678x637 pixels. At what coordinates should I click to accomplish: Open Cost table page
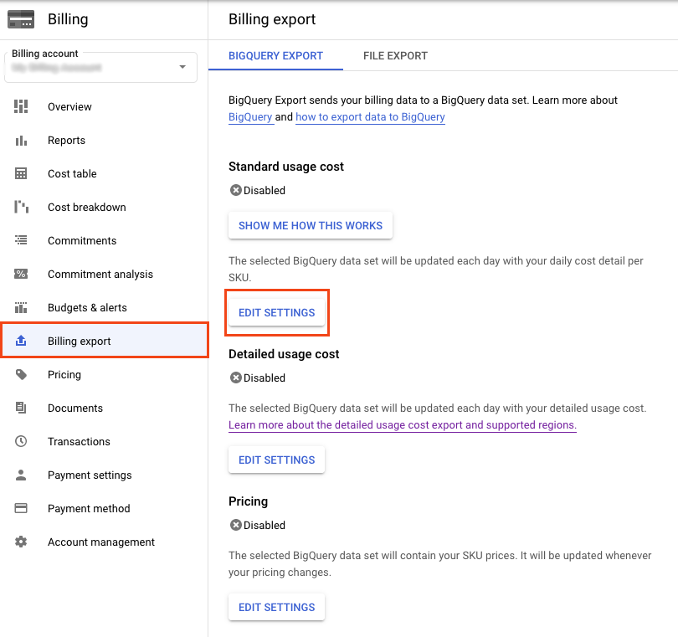[104, 174]
